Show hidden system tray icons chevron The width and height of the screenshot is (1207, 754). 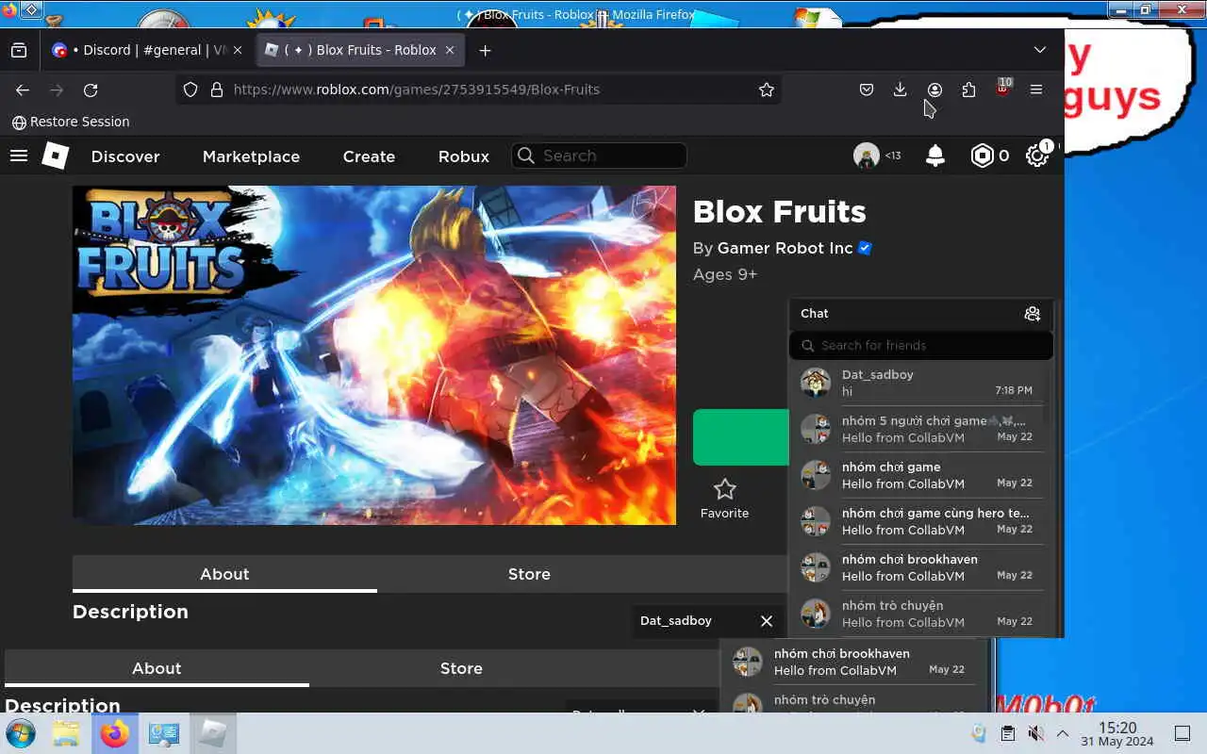click(x=1063, y=733)
